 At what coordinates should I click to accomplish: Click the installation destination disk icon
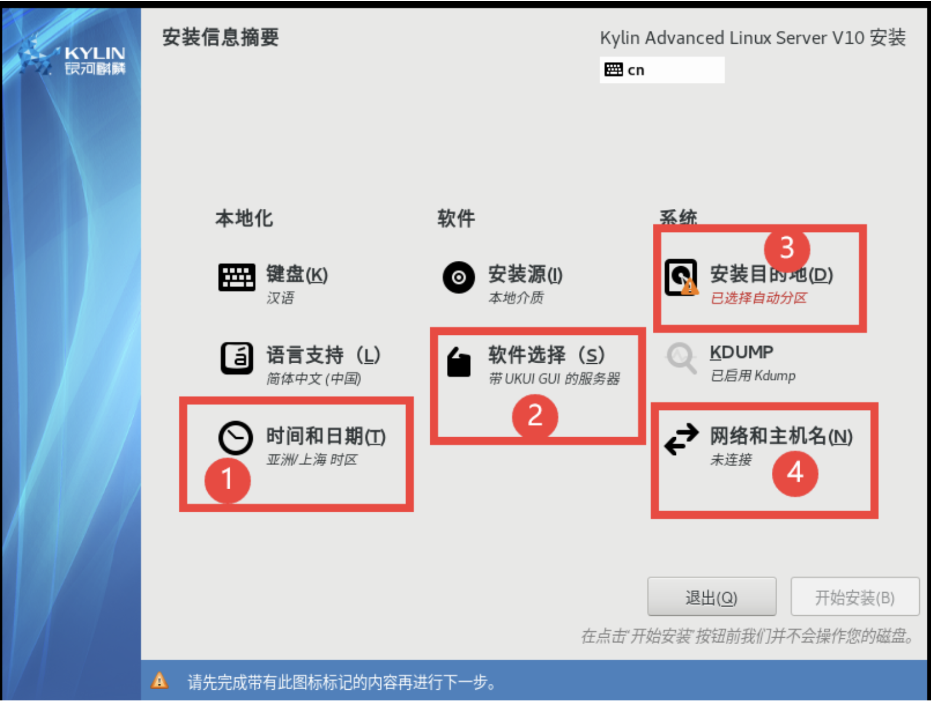[681, 277]
